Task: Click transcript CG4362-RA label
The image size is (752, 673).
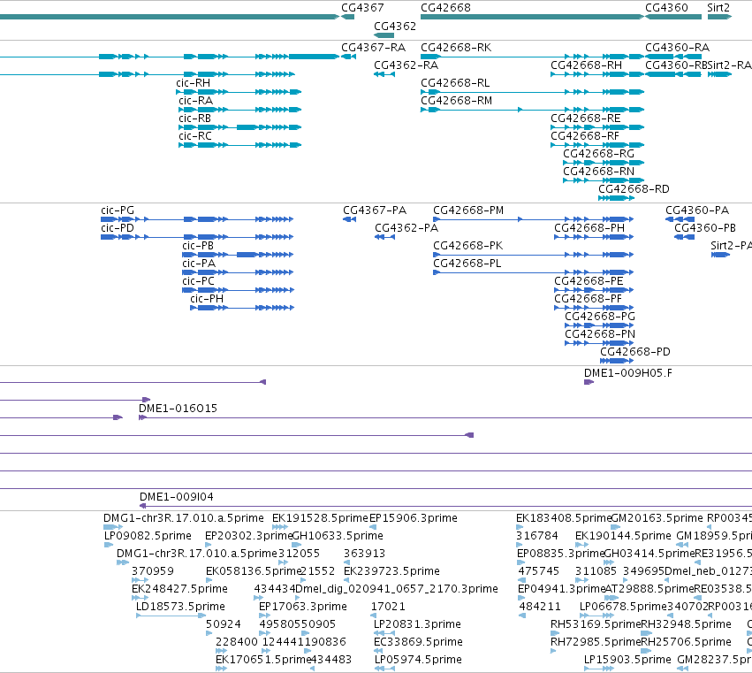Action: [x=406, y=65]
